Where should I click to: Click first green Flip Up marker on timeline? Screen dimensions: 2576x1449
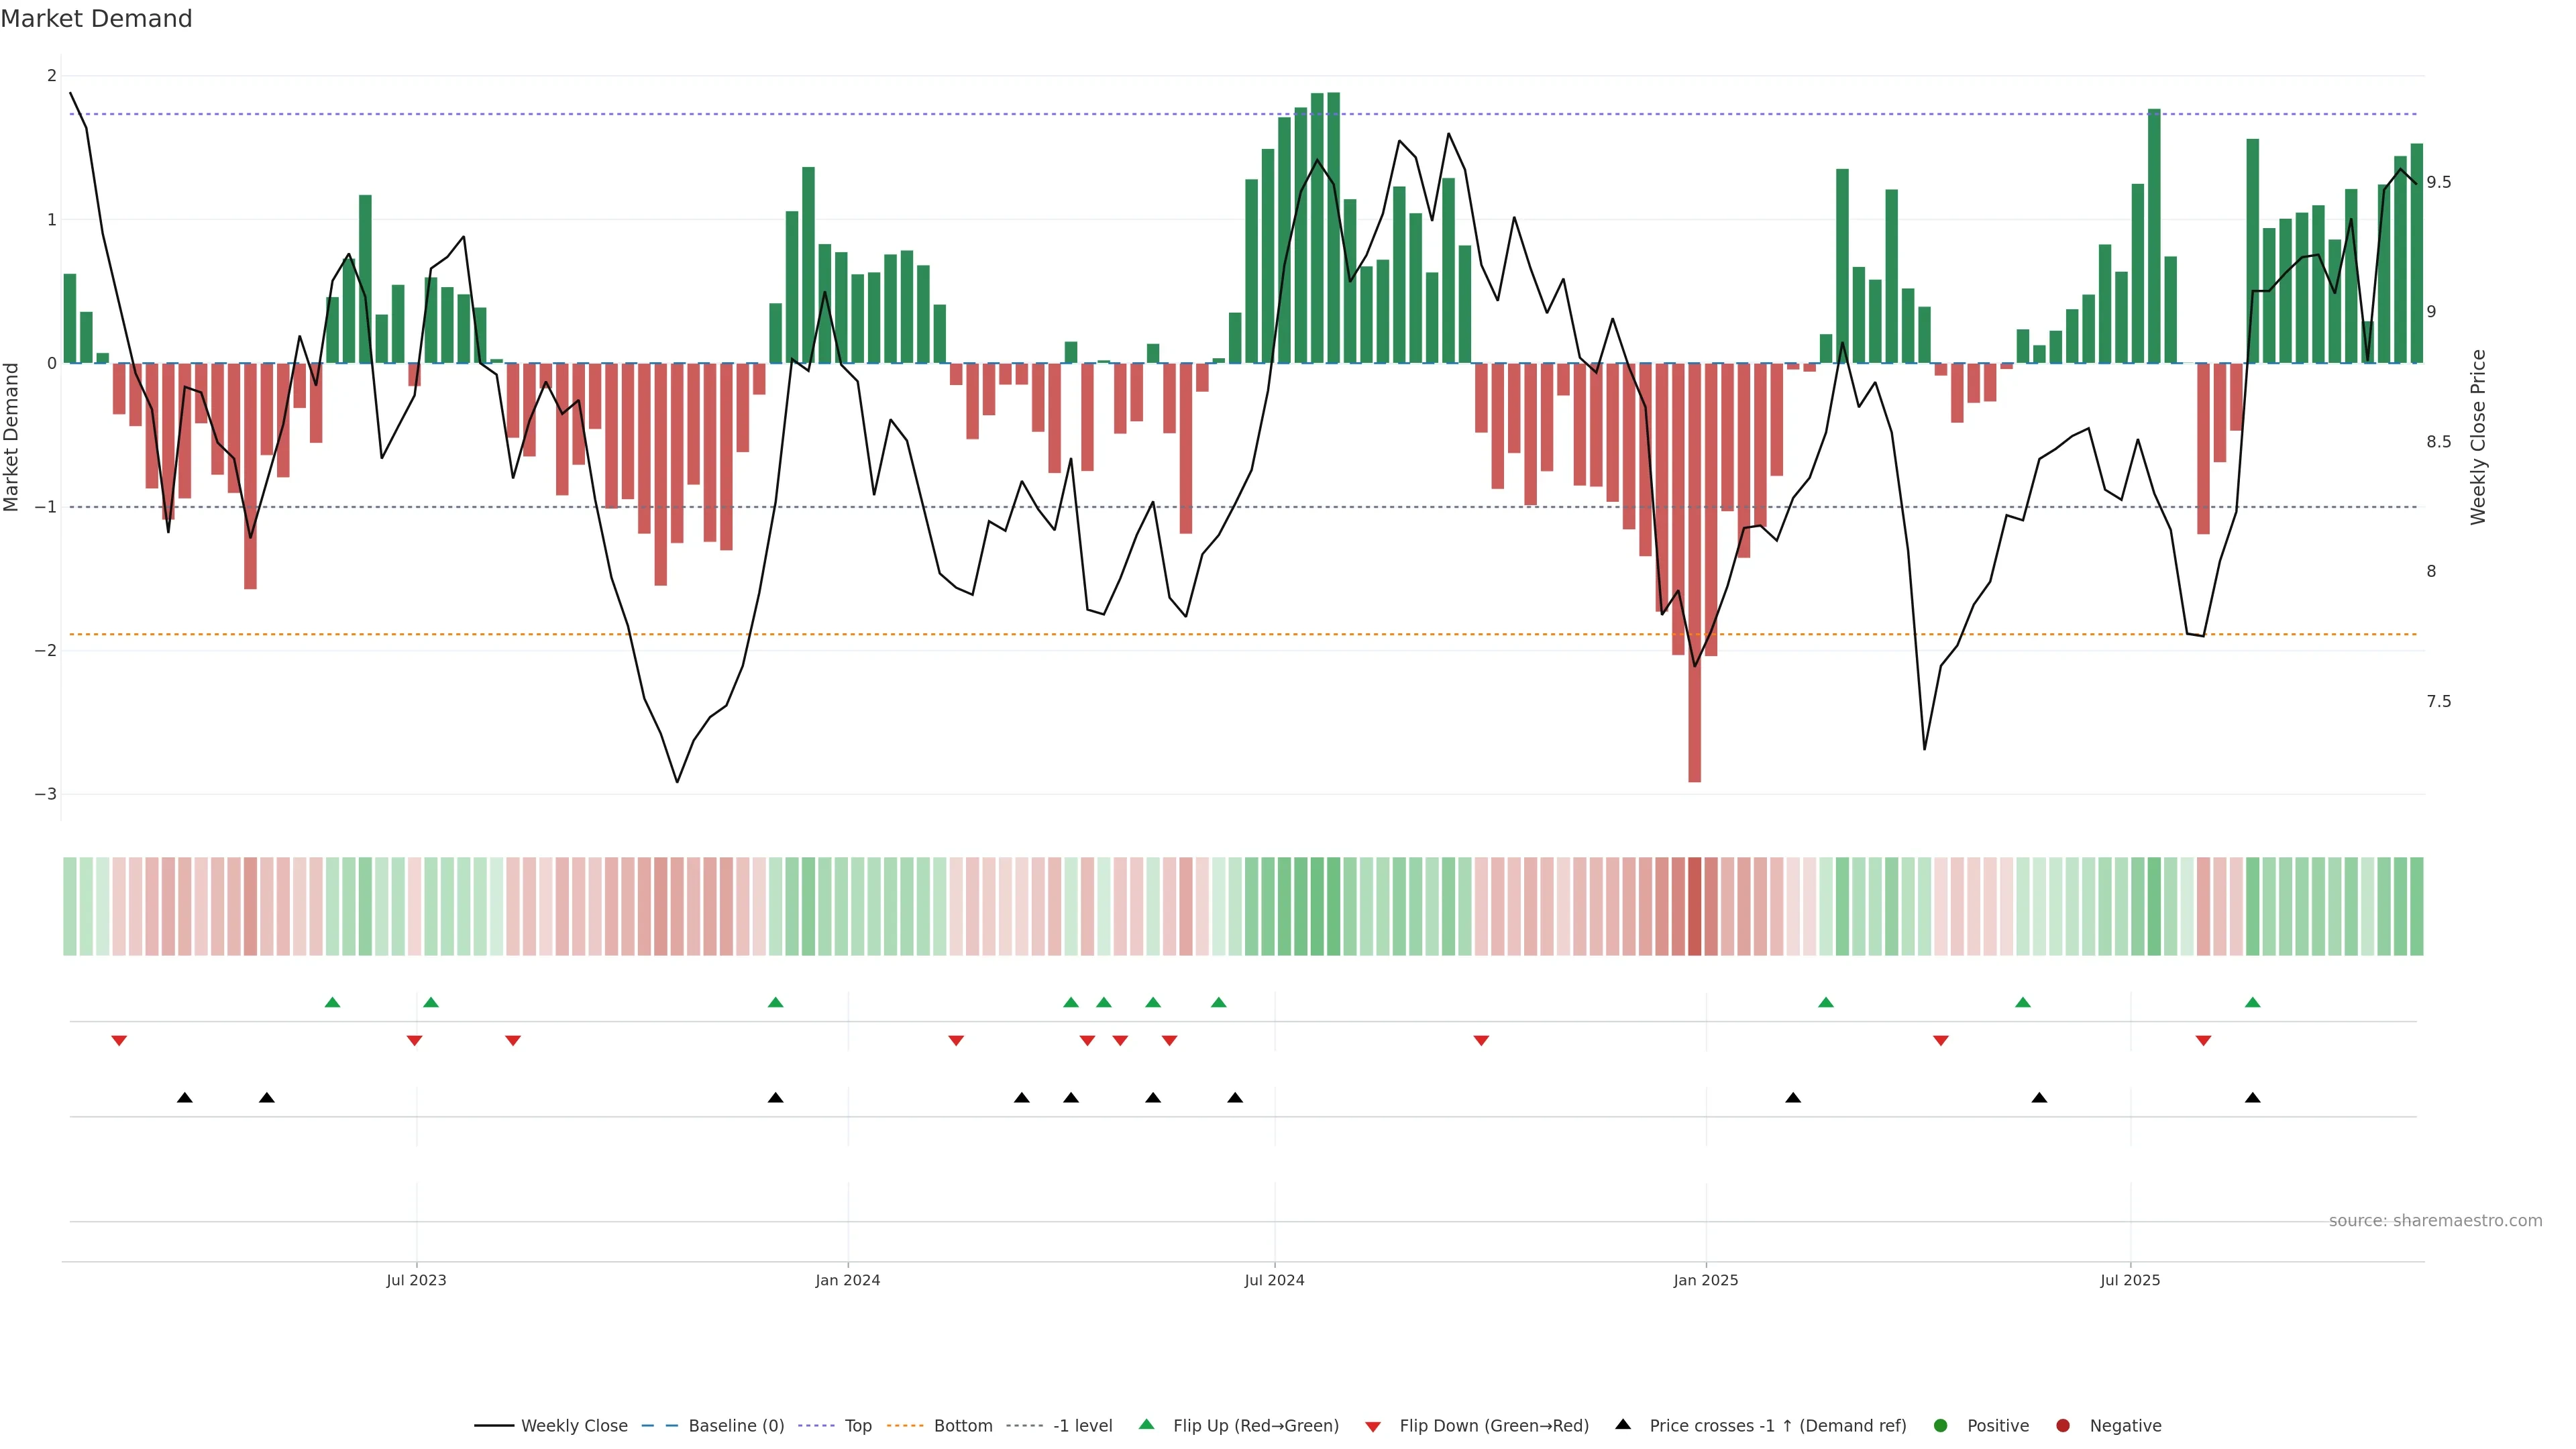(333, 1003)
